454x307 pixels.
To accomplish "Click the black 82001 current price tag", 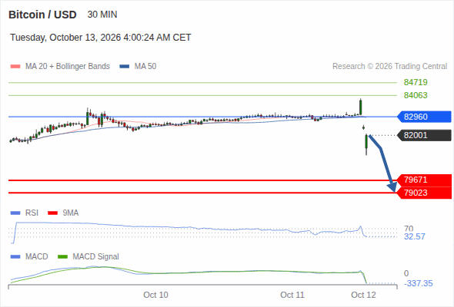I will (x=424, y=135).
